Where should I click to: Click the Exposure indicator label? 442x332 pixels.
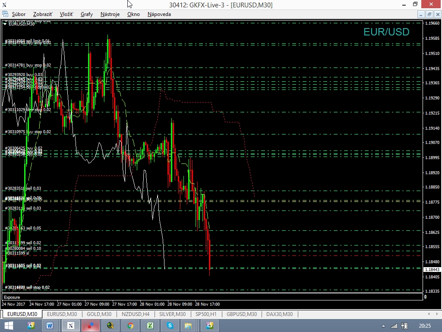pyautogui.click(x=12, y=297)
